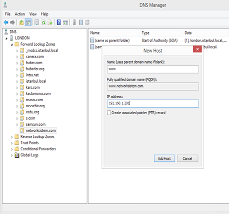Click the london.istanbul.local data cell
The image size is (229, 214).
coord(205,41)
